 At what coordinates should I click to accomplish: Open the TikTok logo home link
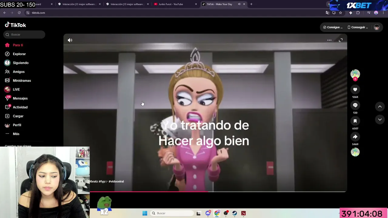15,25
